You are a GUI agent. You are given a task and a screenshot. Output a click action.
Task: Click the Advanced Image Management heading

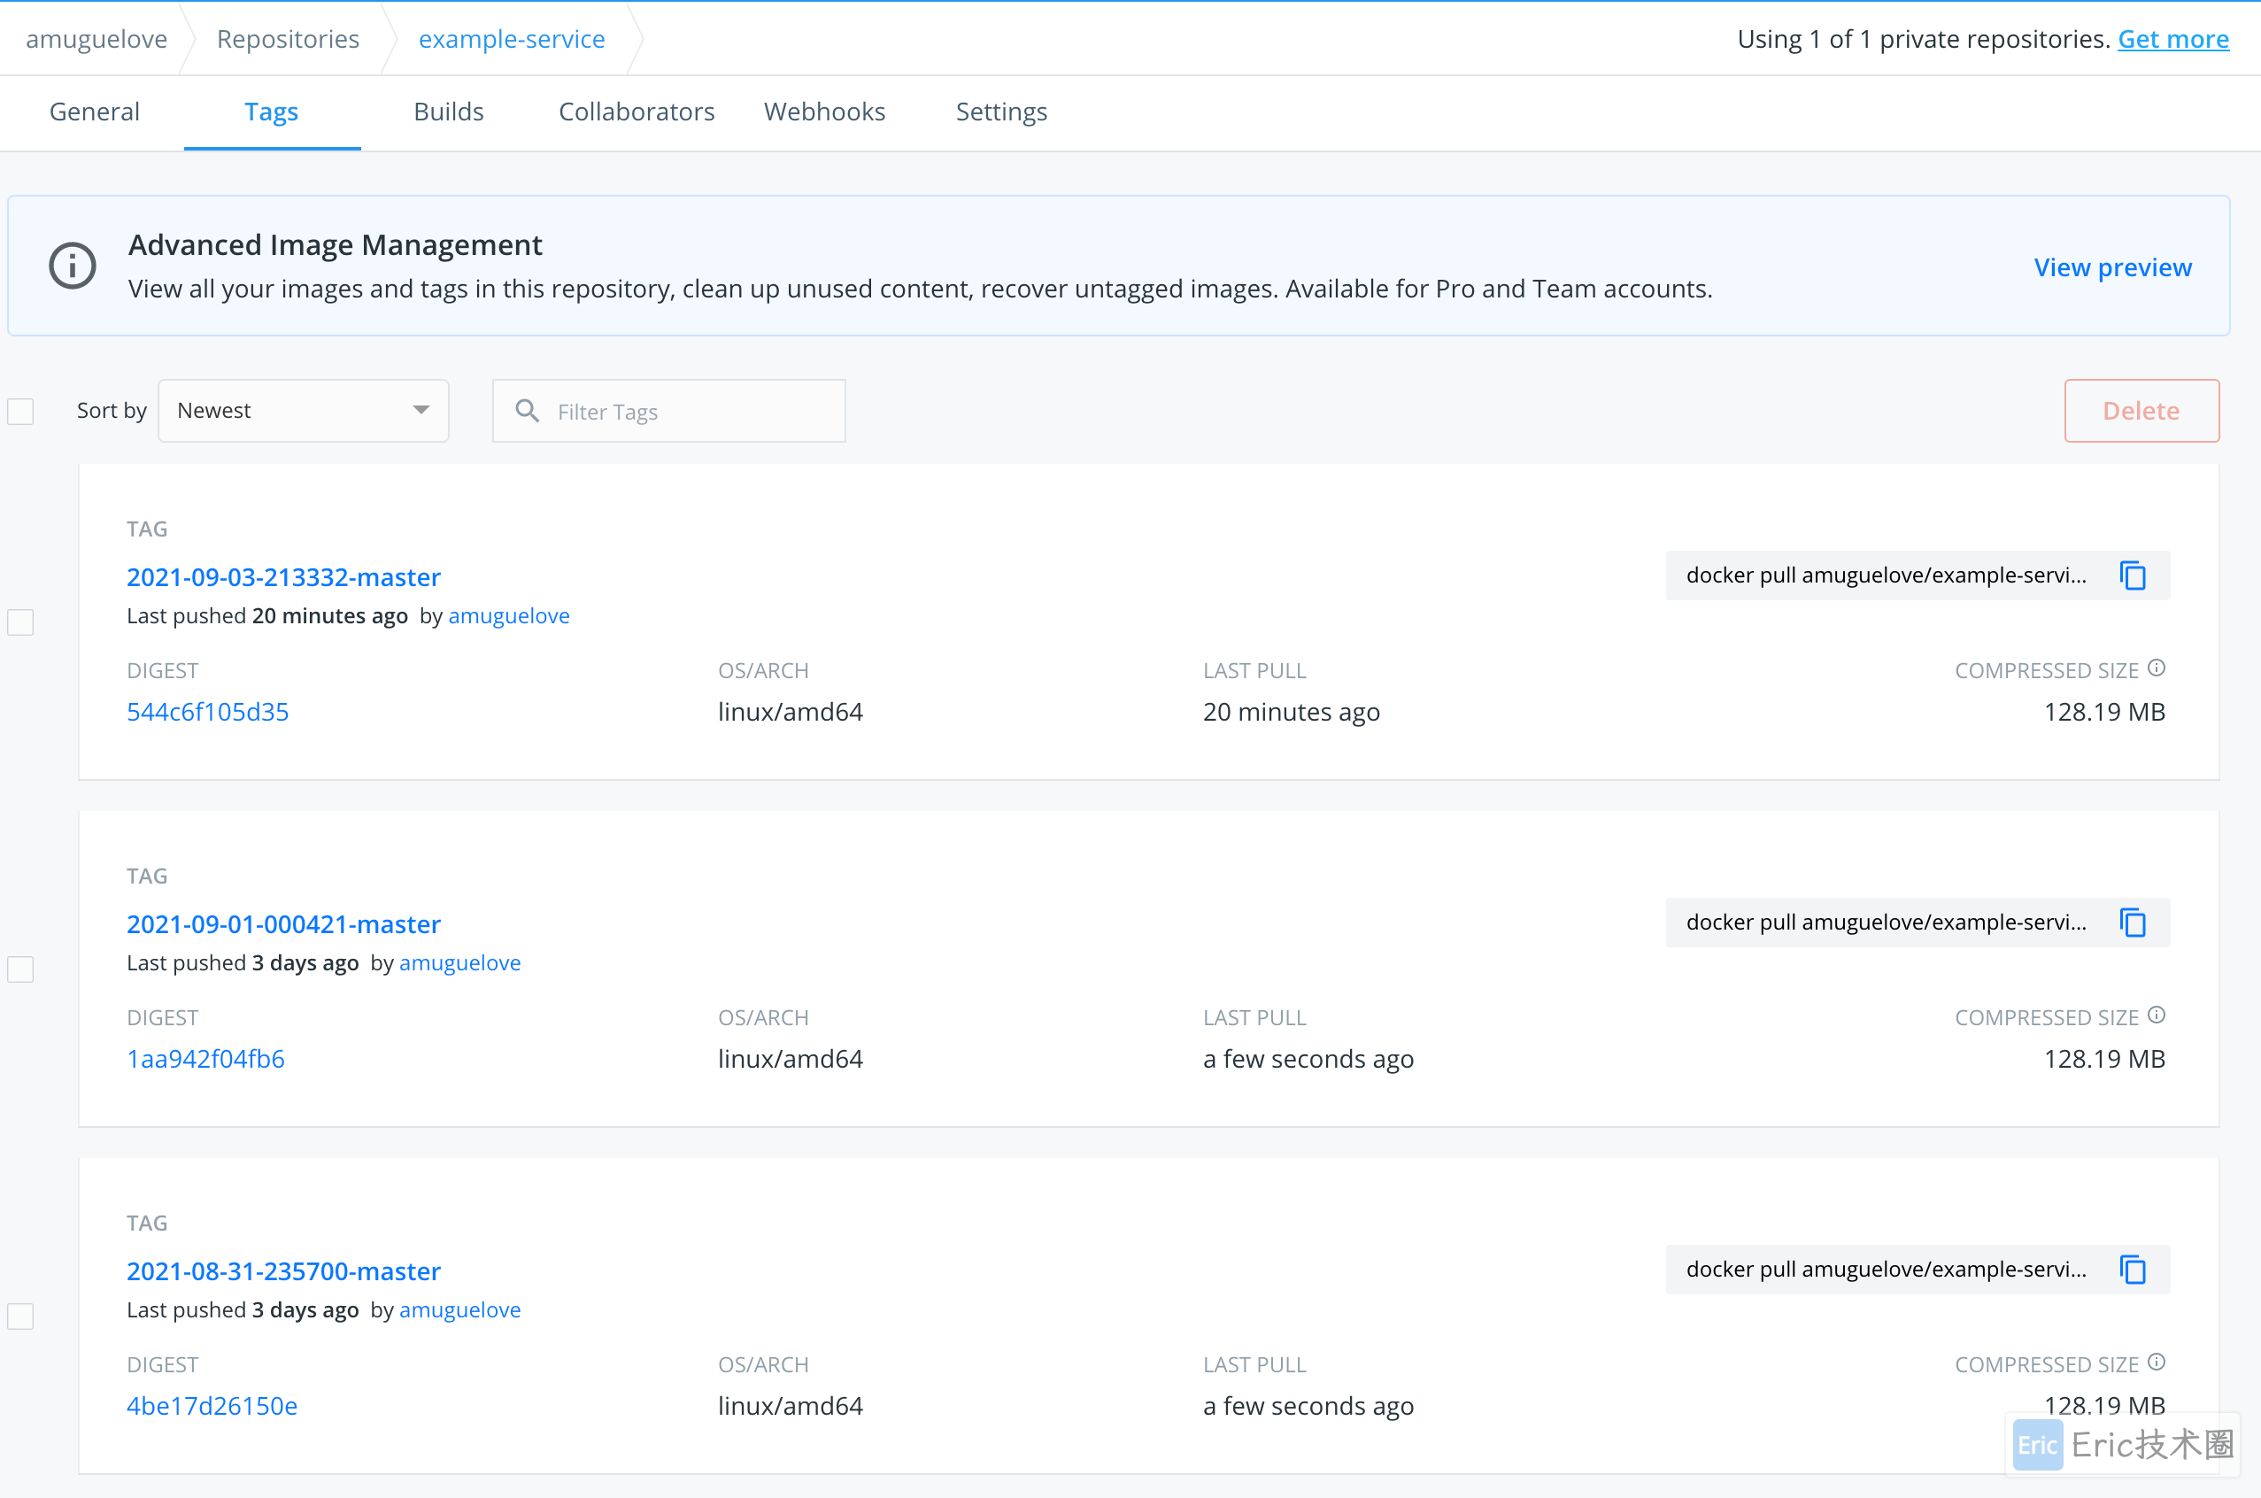(336, 244)
